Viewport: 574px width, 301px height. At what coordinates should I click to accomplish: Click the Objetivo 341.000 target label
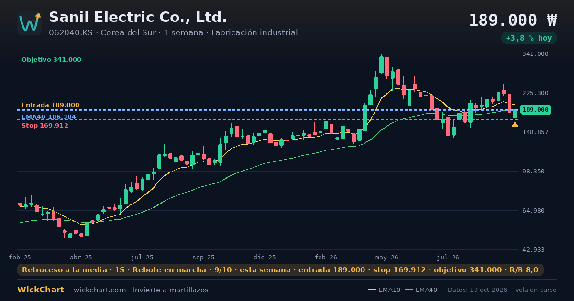point(51,60)
